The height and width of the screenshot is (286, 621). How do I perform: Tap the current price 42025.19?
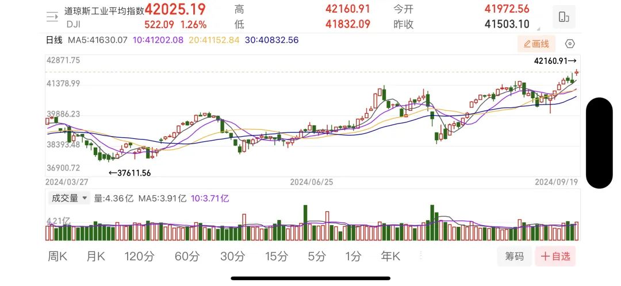175,9
